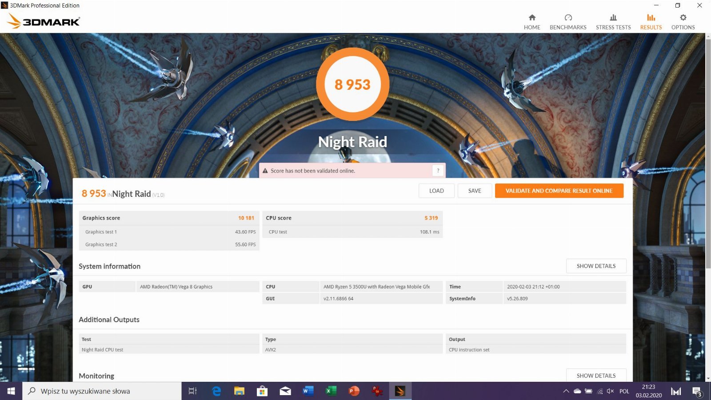Open Word from taskbar

click(308, 391)
